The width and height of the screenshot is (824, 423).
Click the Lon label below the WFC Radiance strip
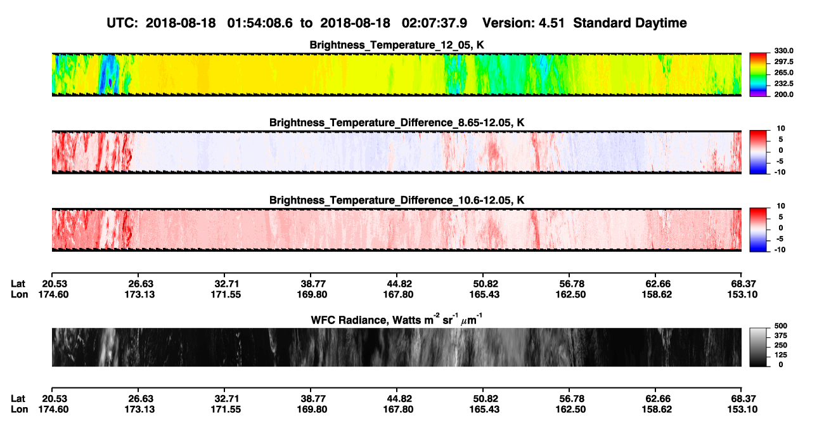tap(19, 409)
